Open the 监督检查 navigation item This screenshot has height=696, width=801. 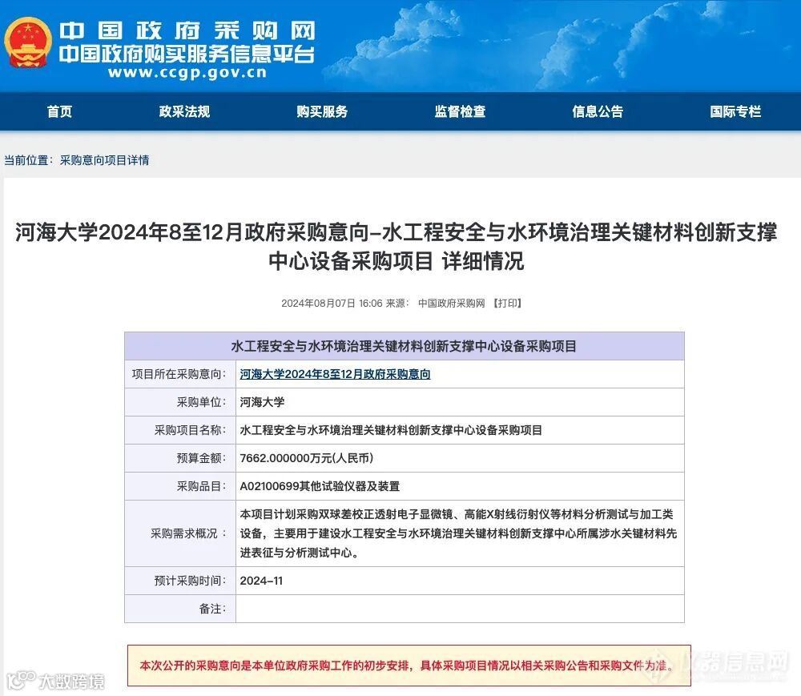click(x=461, y=112)
